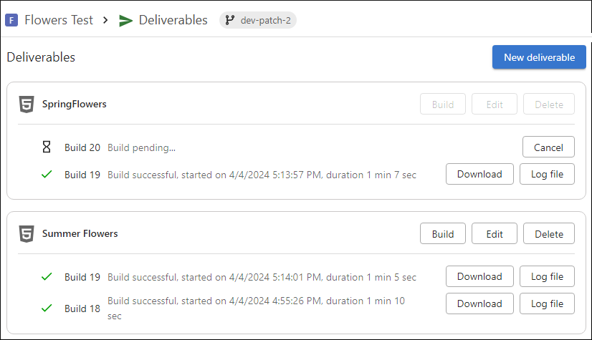Screen dimensions: 592x340
Task: Open the Deliverables breadcrumb item
Action: click(x=173, y=20)
